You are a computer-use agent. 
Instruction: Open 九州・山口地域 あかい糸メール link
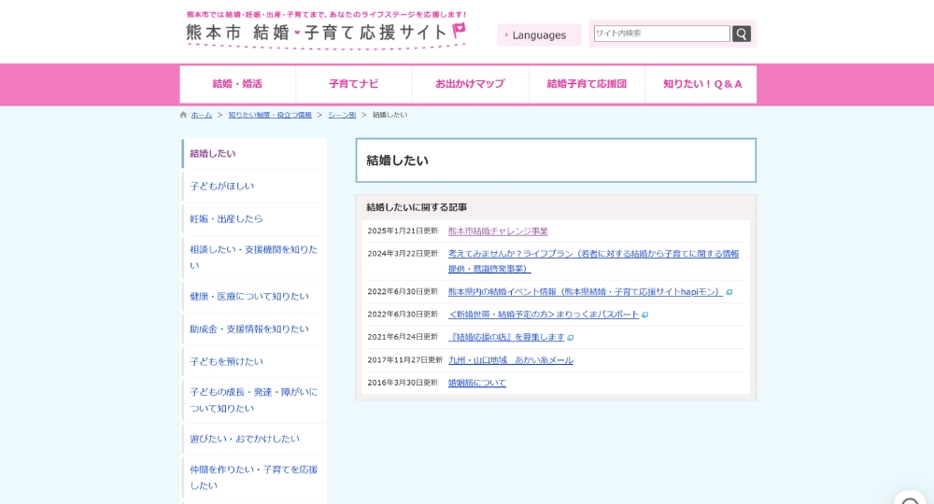point(511,360)
